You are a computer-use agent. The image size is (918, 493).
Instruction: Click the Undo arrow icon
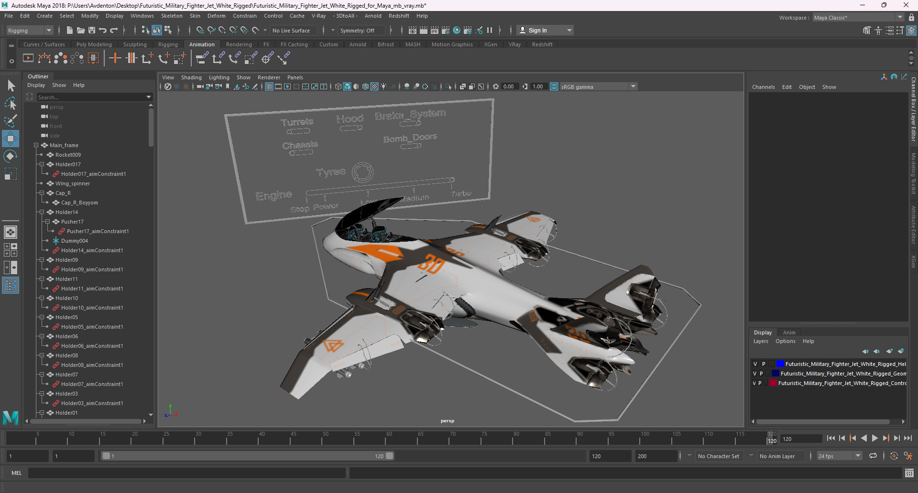103,30
